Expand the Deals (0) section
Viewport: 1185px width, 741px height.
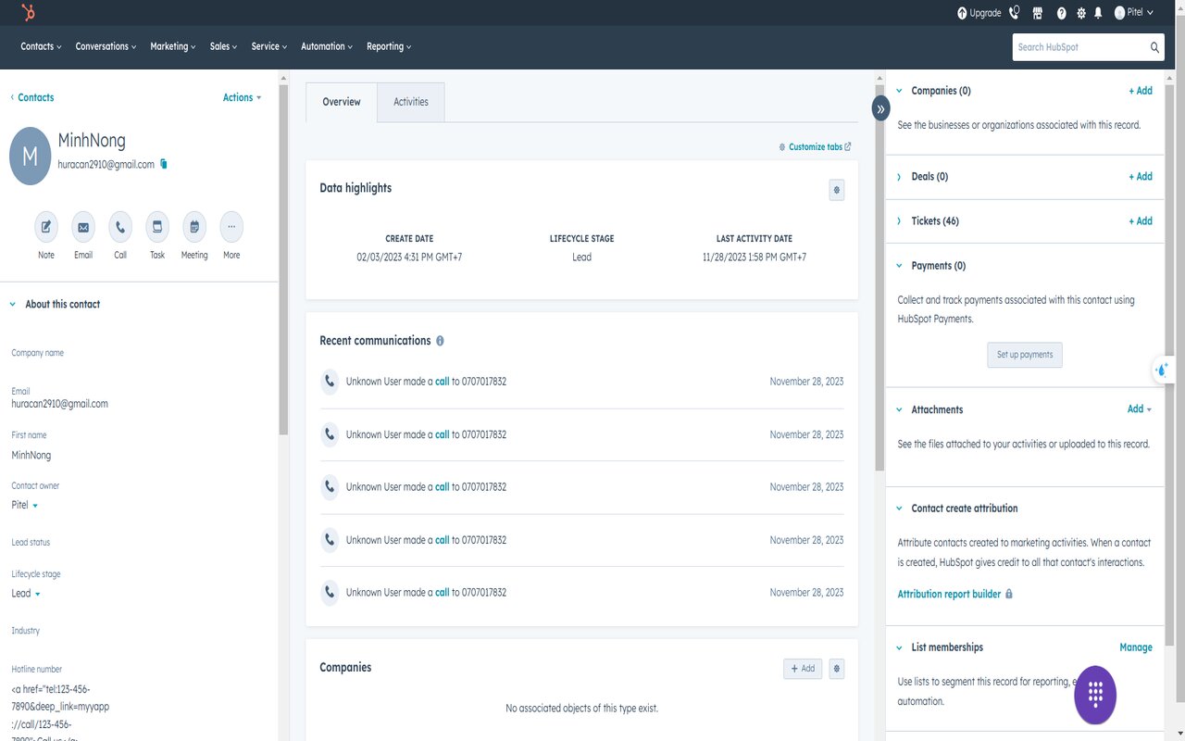pyautogui.click(x=899, y=176)
